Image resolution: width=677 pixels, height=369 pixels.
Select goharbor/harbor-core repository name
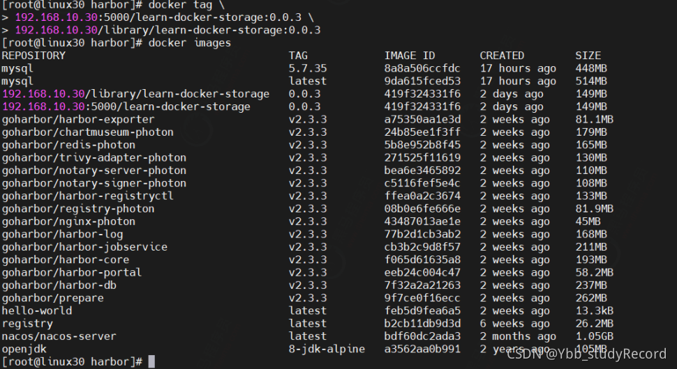click(66, 260)
